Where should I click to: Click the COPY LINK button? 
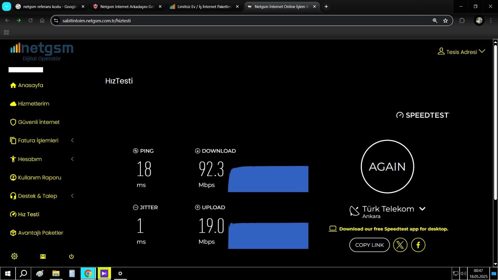point(370,245)
